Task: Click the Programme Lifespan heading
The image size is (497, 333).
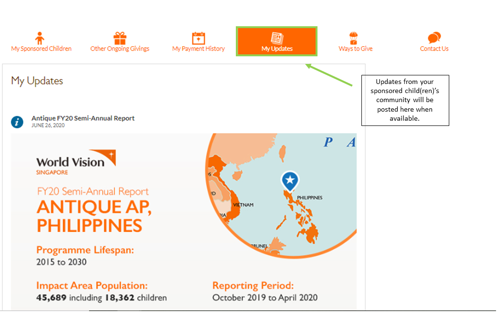Action: pyautogui.click(x=85, y=250)
